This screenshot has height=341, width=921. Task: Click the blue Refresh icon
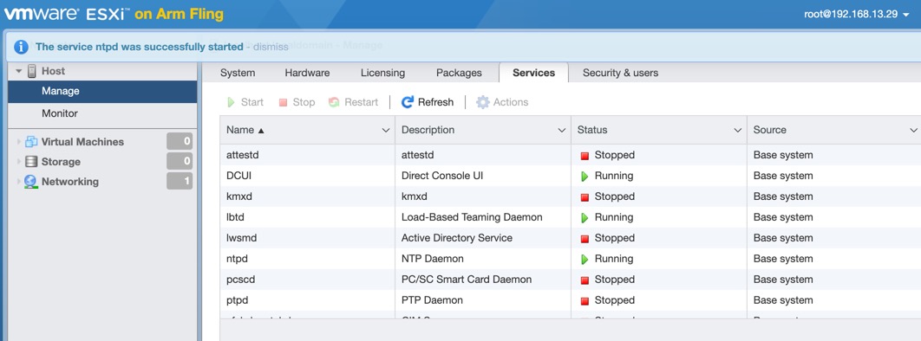[407, 102]
